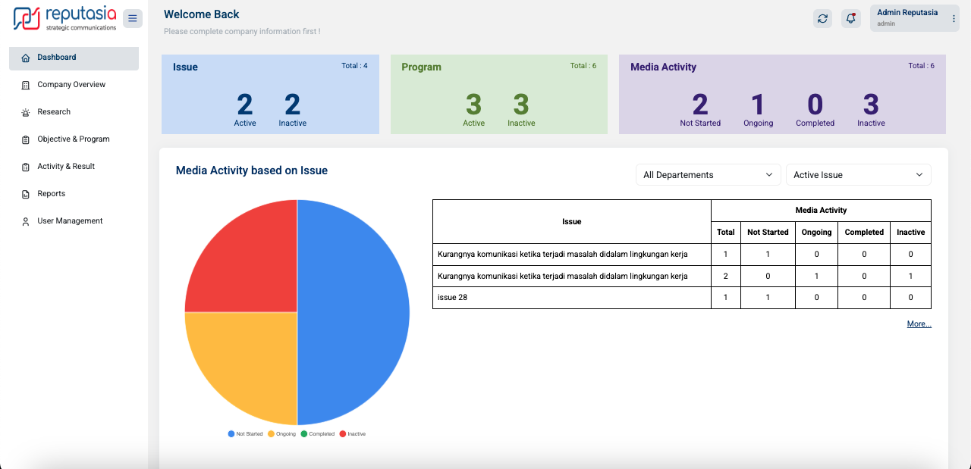
Task: Click the Reputasia logo
Action: tap(65, 18)
